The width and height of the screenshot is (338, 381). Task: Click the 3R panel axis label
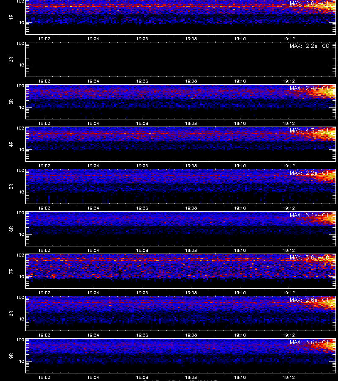coord(11,102)
